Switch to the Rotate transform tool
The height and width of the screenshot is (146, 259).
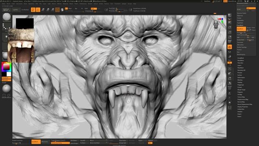tap(53, 10)
